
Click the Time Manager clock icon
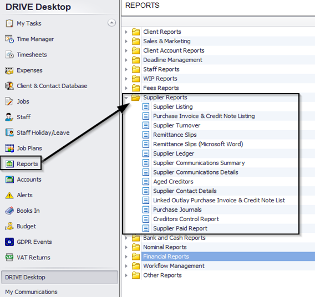(9, 39)
